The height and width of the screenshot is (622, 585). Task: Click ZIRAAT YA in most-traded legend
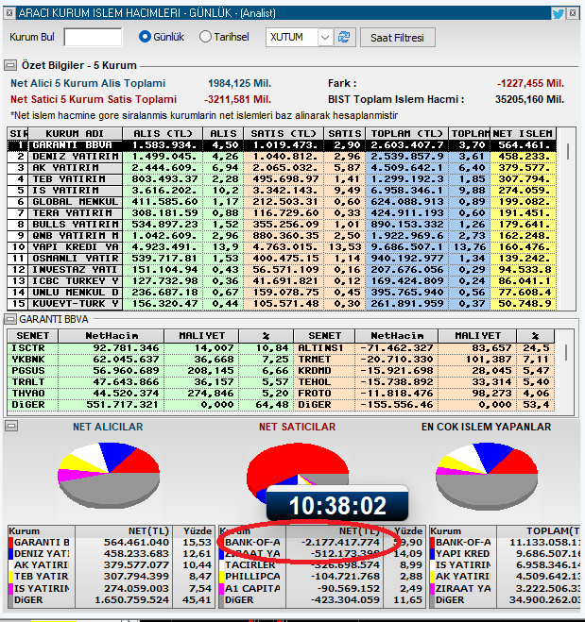coord(463,588)
